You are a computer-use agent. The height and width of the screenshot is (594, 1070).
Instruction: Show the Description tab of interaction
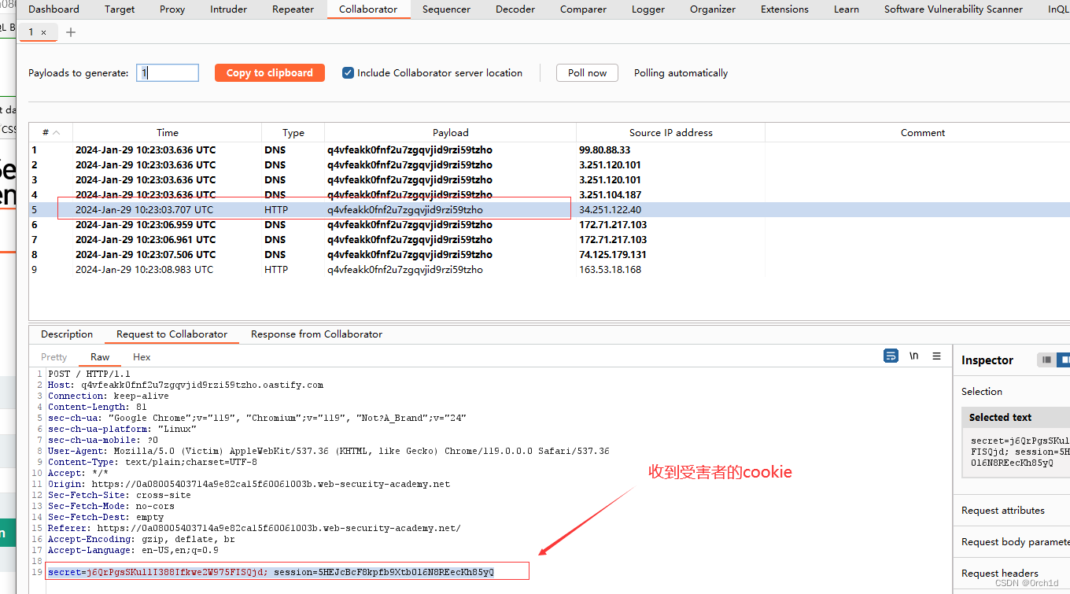[67, 334]
